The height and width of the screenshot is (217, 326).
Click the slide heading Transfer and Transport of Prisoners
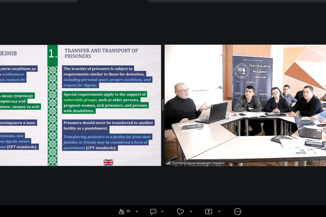[x=101, y=53]
